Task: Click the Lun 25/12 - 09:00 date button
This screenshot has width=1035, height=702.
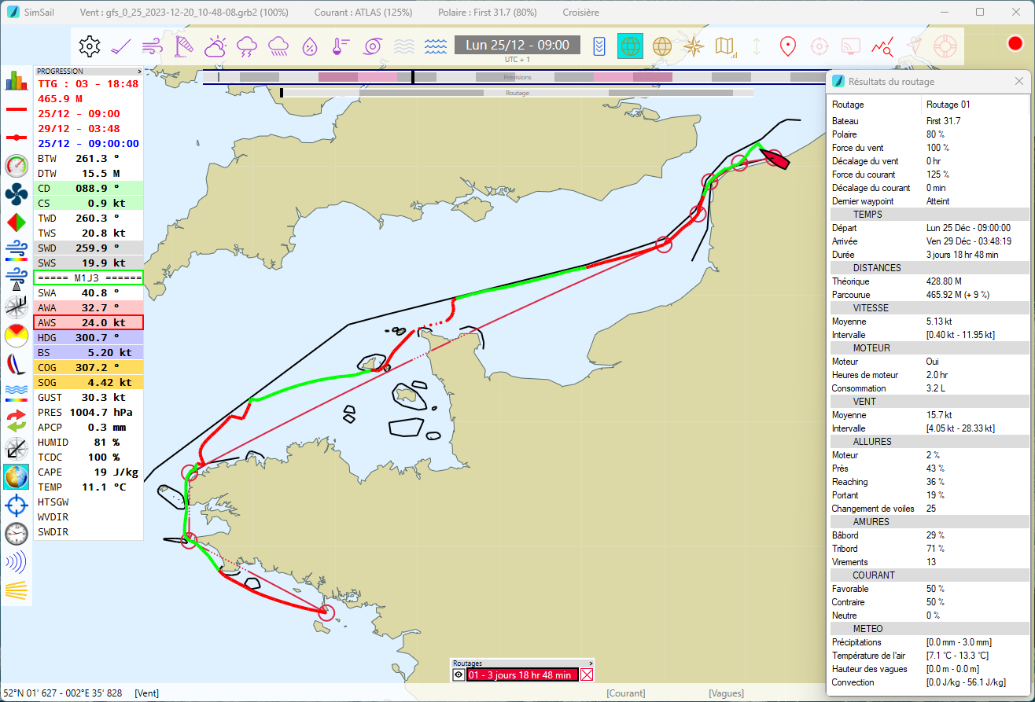Action: (517, 45)
